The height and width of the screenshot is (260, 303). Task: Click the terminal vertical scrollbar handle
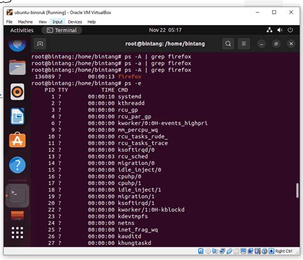(x=297, y=190)
